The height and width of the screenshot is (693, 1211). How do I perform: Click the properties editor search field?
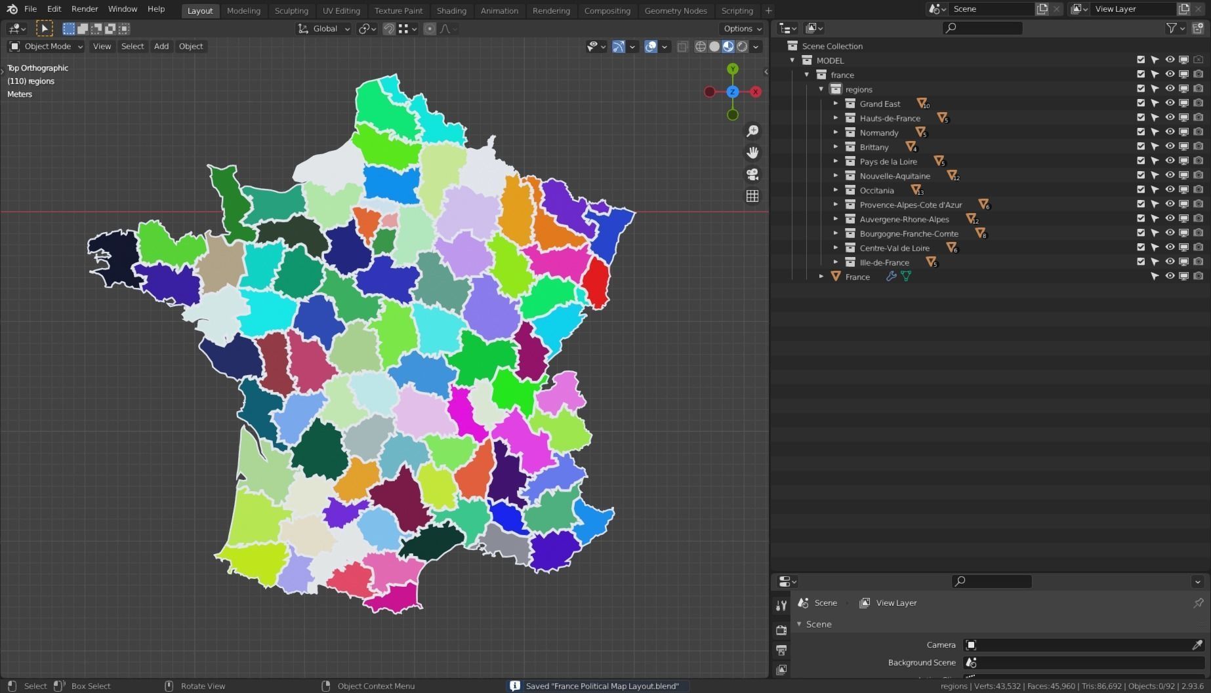point(991,582)
